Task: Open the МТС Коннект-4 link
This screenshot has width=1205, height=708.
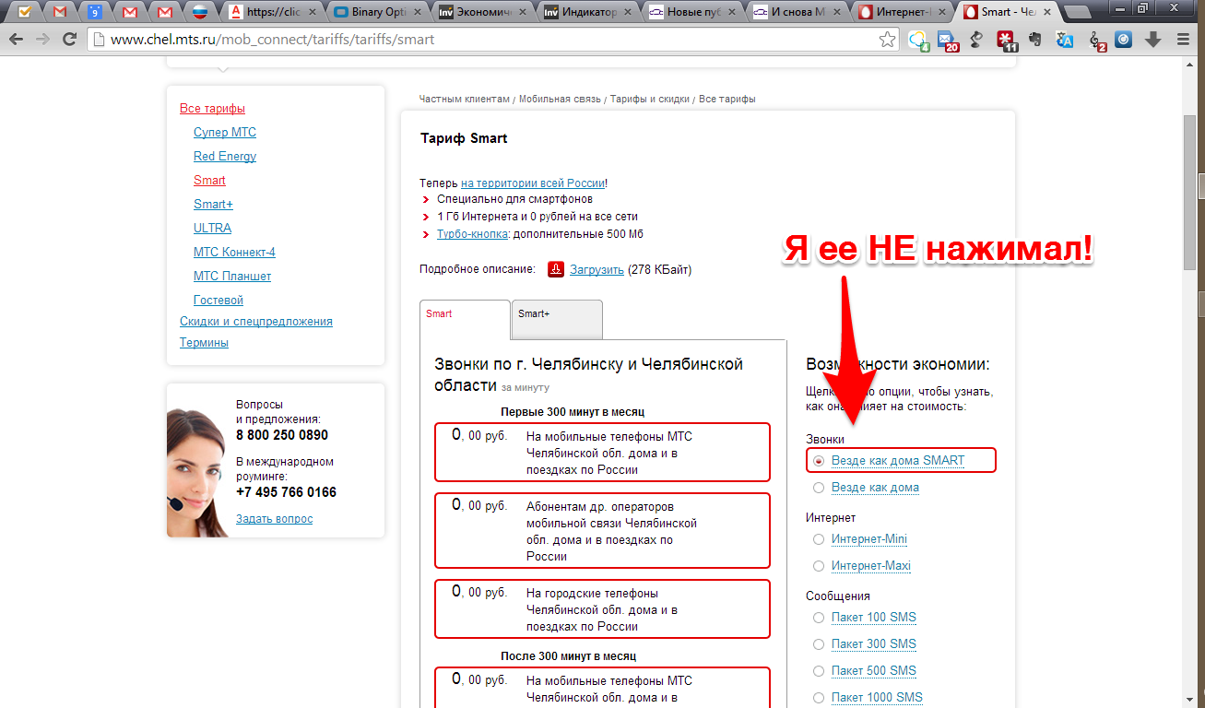Action: point(234,252)
